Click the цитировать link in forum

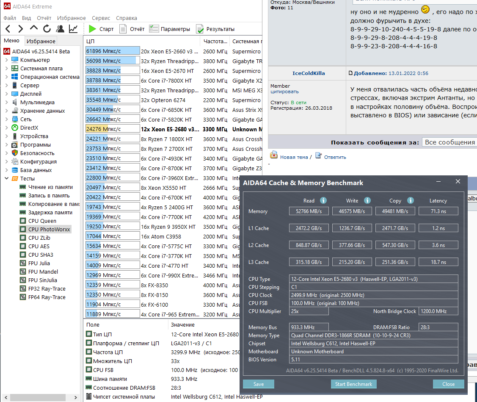point(284,91)
